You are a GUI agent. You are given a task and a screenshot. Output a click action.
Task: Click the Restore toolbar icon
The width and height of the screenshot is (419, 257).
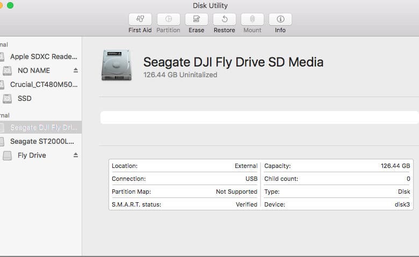[225, 19]
